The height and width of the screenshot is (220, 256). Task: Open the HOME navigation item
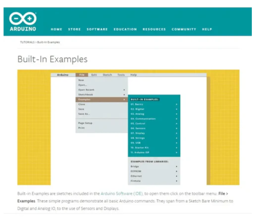(x=56, y=29)
